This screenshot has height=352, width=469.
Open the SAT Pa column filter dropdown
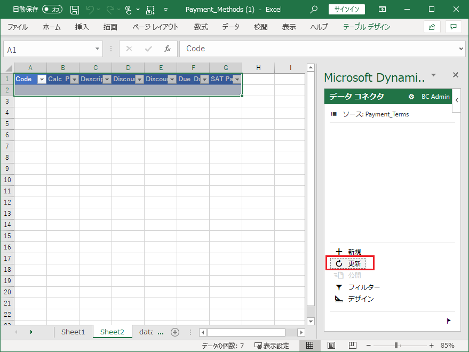237,79
